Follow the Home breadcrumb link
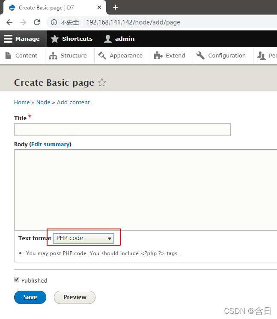 pos(22,102)
